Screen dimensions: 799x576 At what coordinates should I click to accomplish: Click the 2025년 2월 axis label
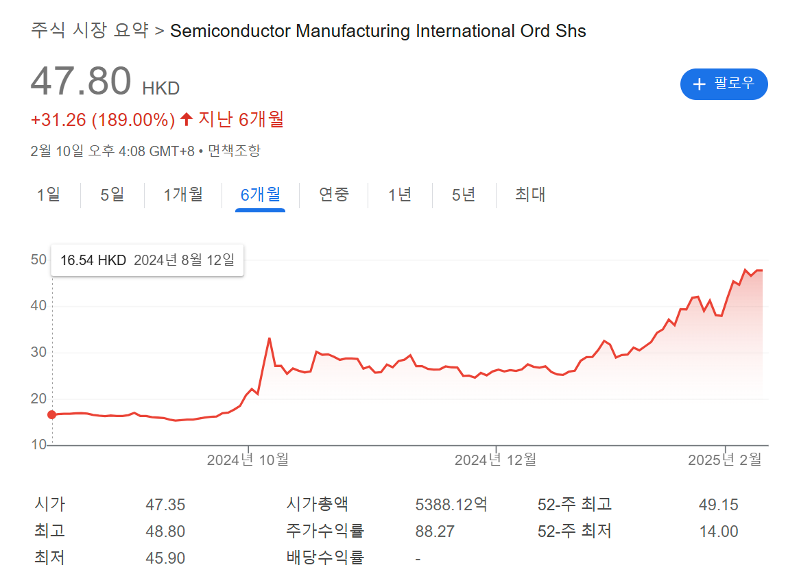click(x=725, y=460)
